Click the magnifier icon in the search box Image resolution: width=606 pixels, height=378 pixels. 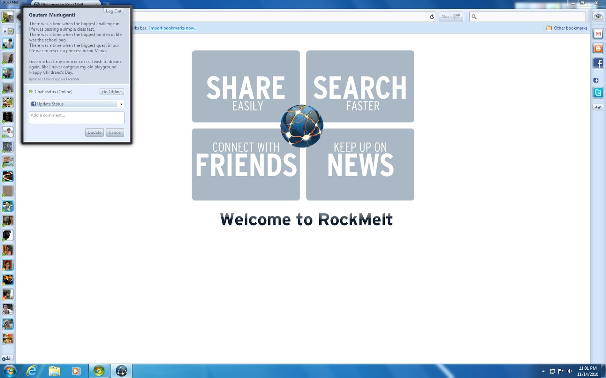point(474,17)
